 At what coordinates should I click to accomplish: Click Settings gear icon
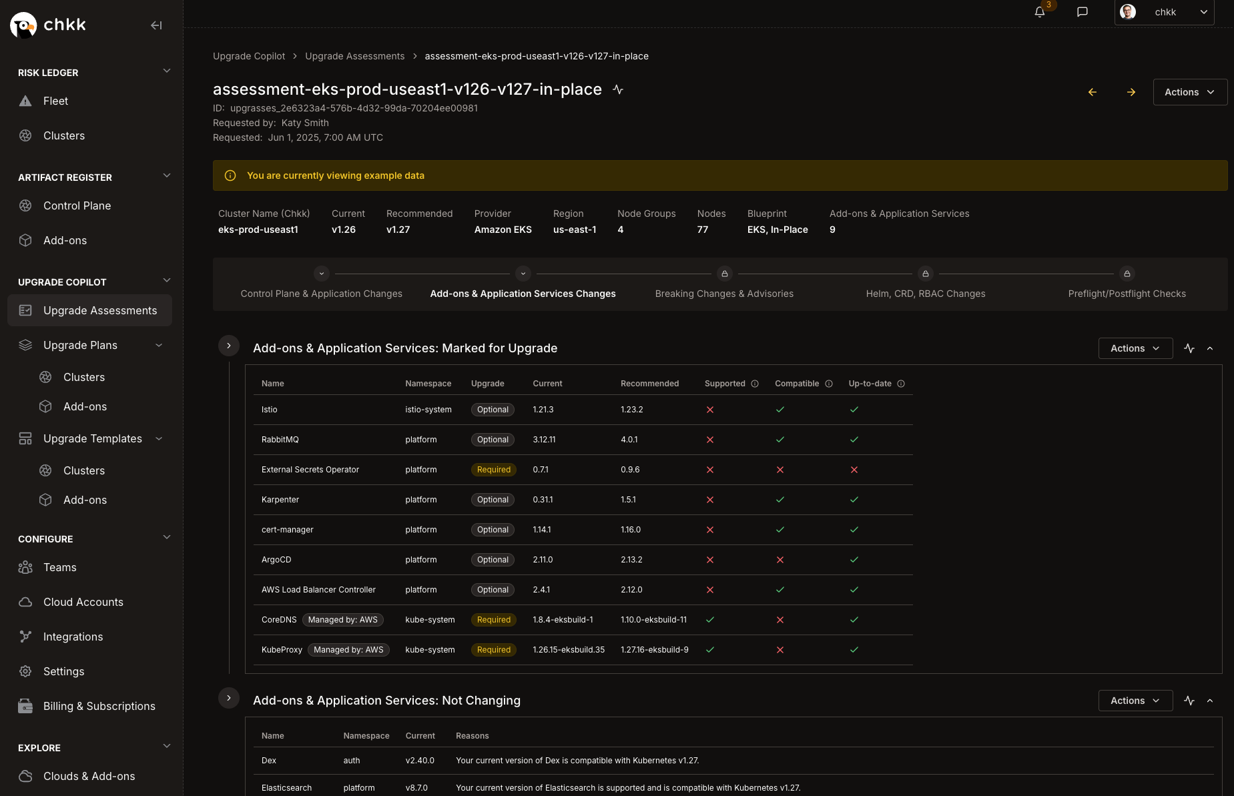pyautogui.click(x=25, y=671)
